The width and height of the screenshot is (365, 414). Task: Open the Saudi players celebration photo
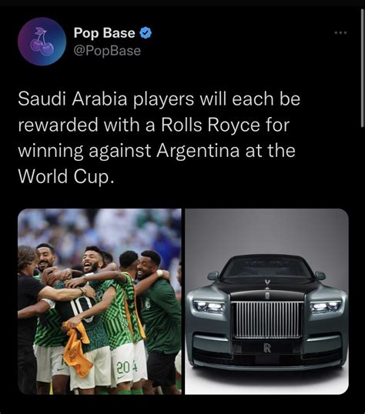pyautogui.click(x=99, y=302)
